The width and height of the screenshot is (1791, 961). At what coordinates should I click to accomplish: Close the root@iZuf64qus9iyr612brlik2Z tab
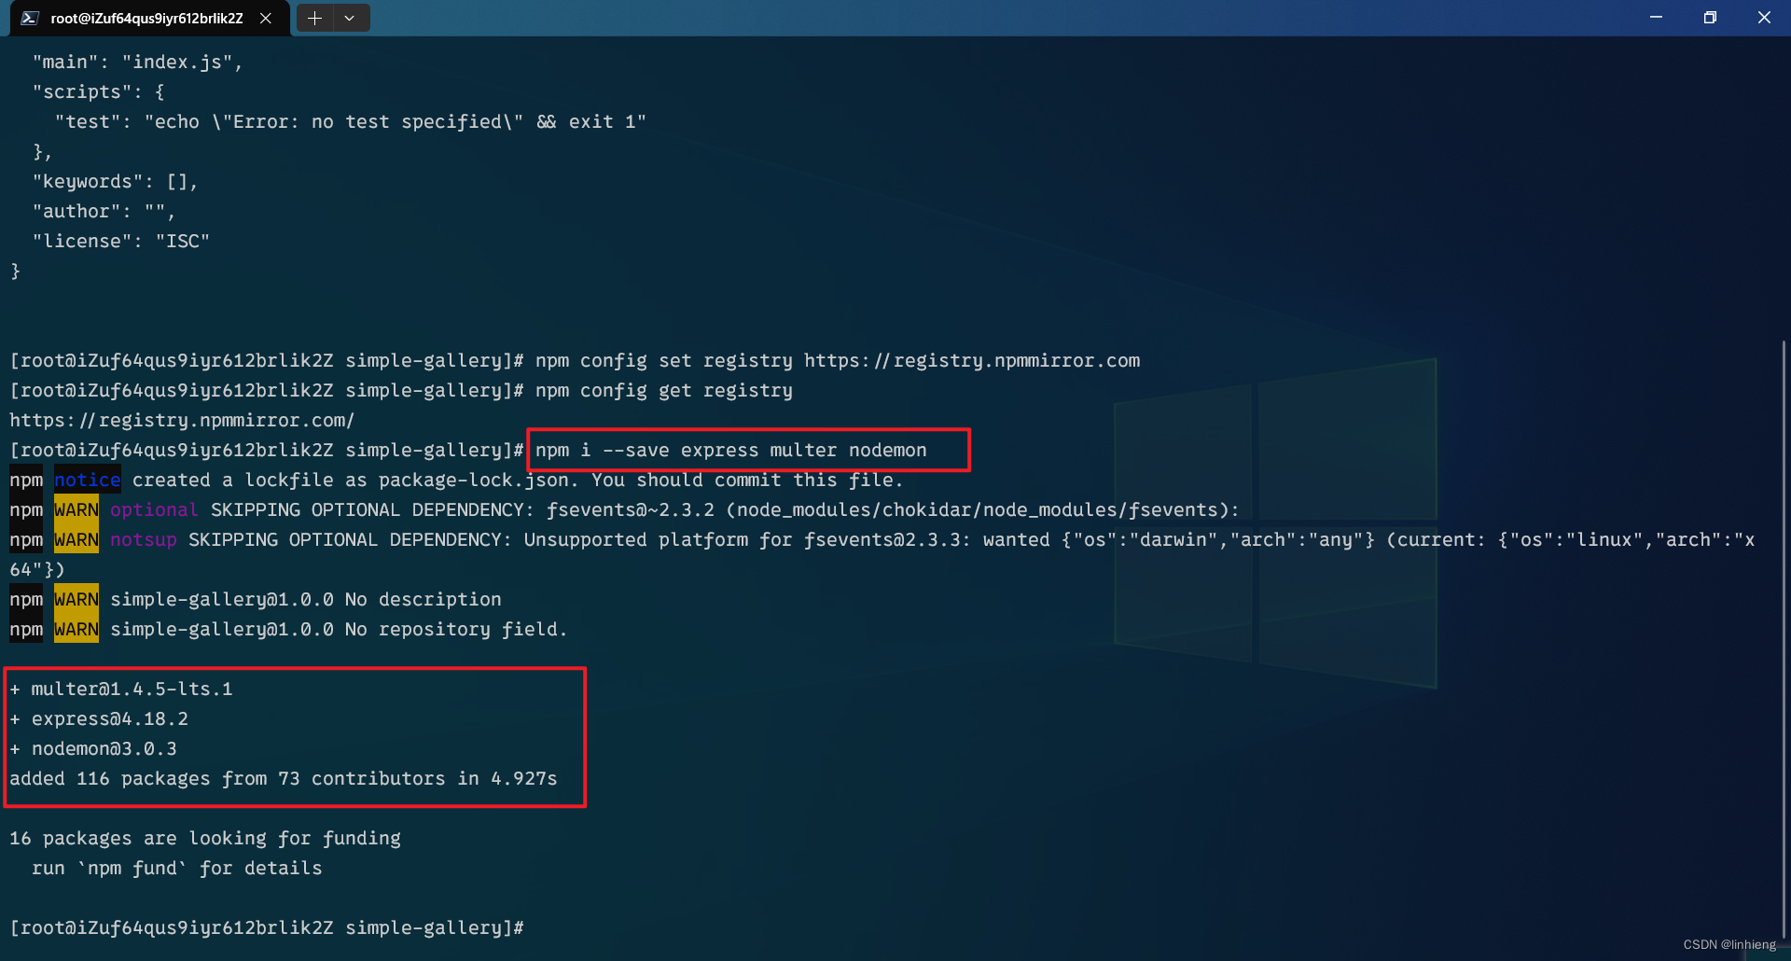click(266, 18)
